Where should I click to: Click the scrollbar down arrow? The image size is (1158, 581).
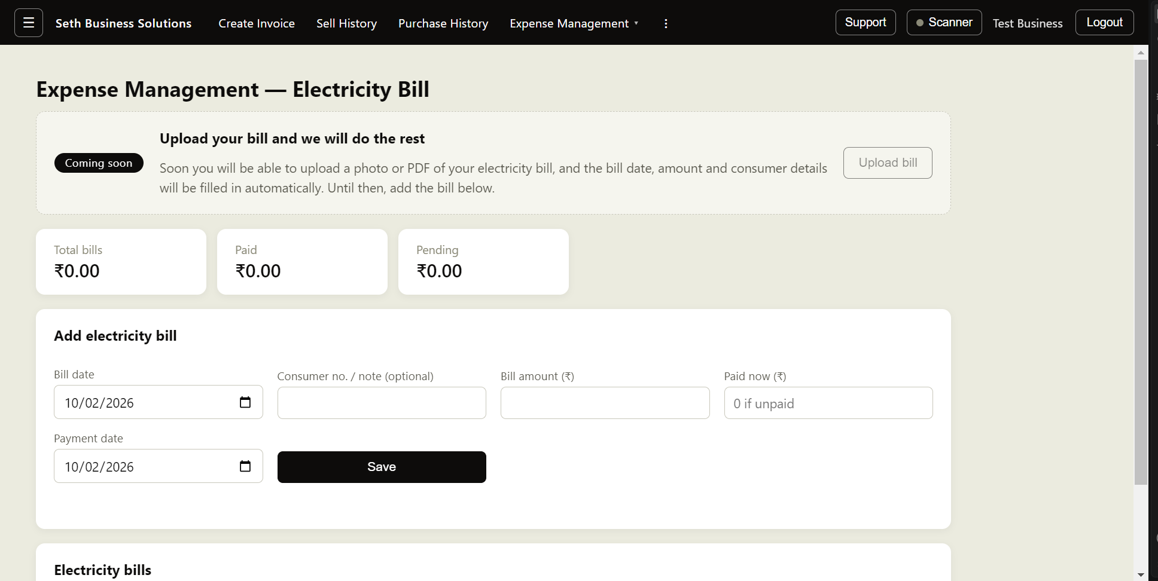pos(1141,574)
